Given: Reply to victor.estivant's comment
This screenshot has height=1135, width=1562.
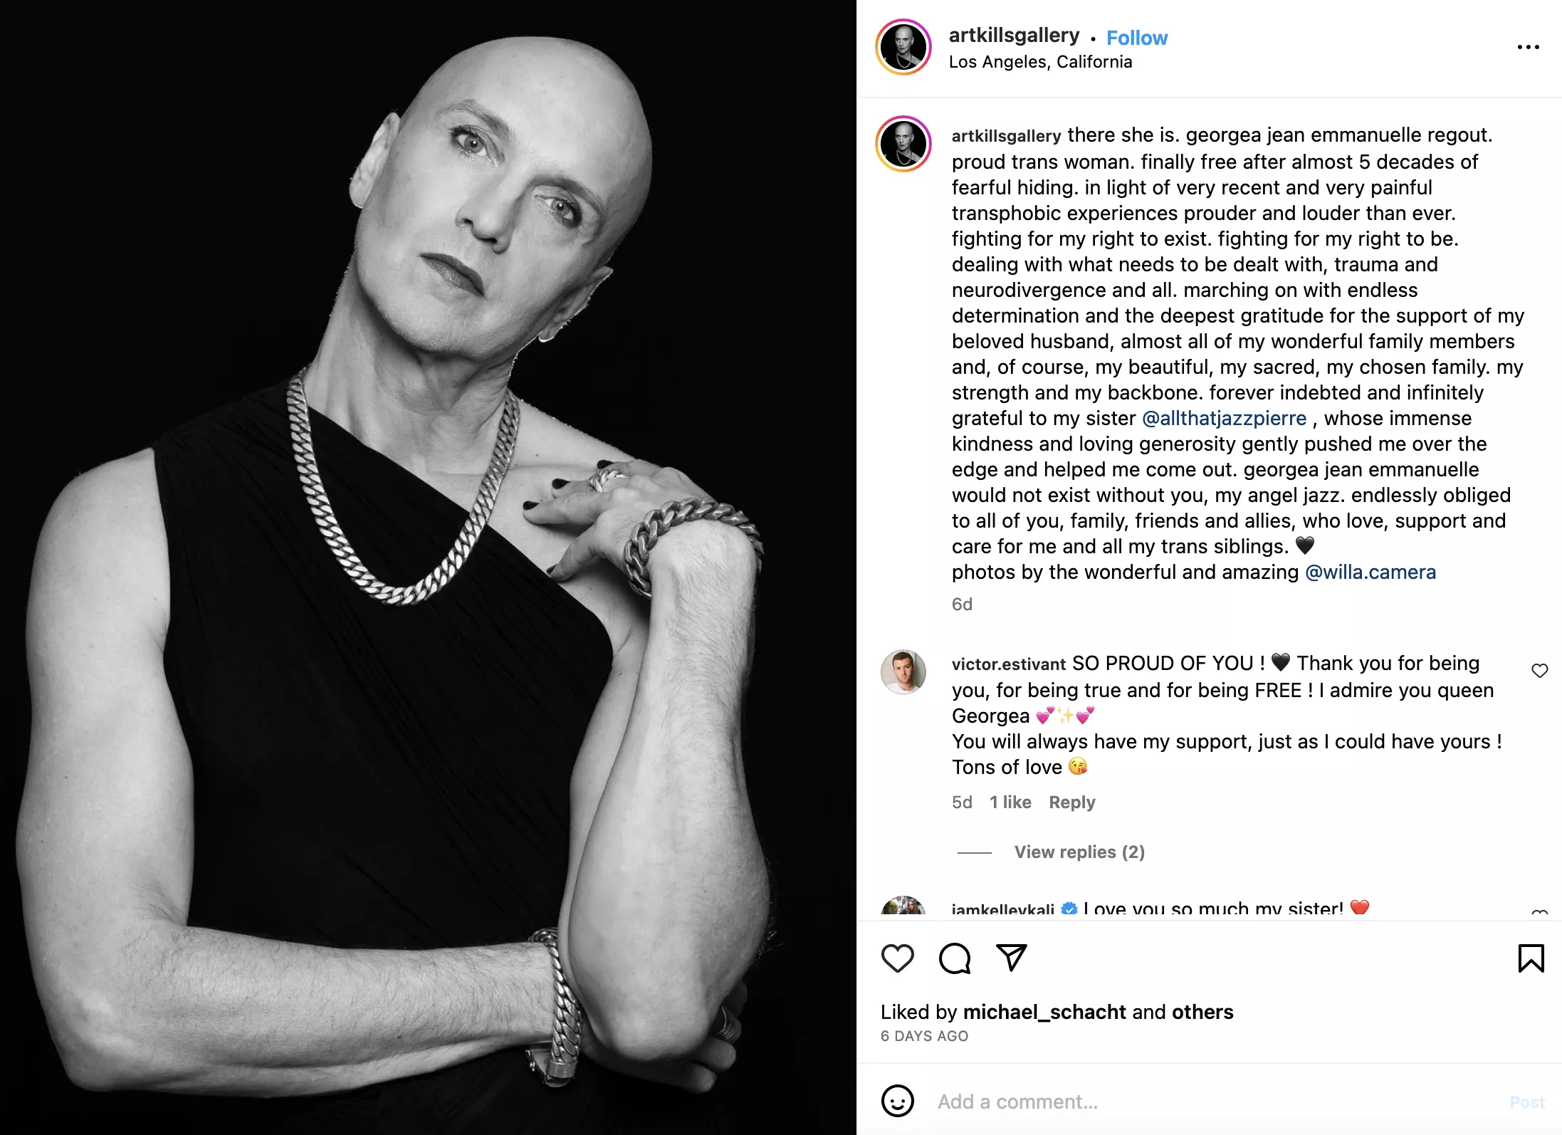Looking at the screenshot, I should [x=1071, y=802].
